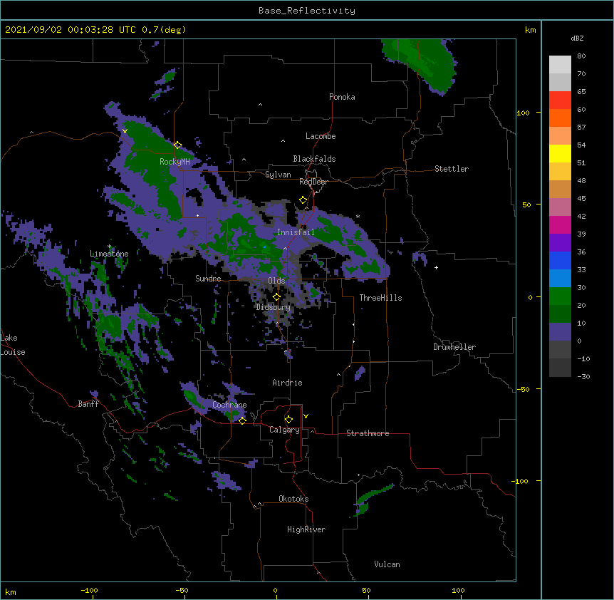This screenshot has width=614, height=600.
Task: Click the Limestone label
Action: tap(109, 254)
